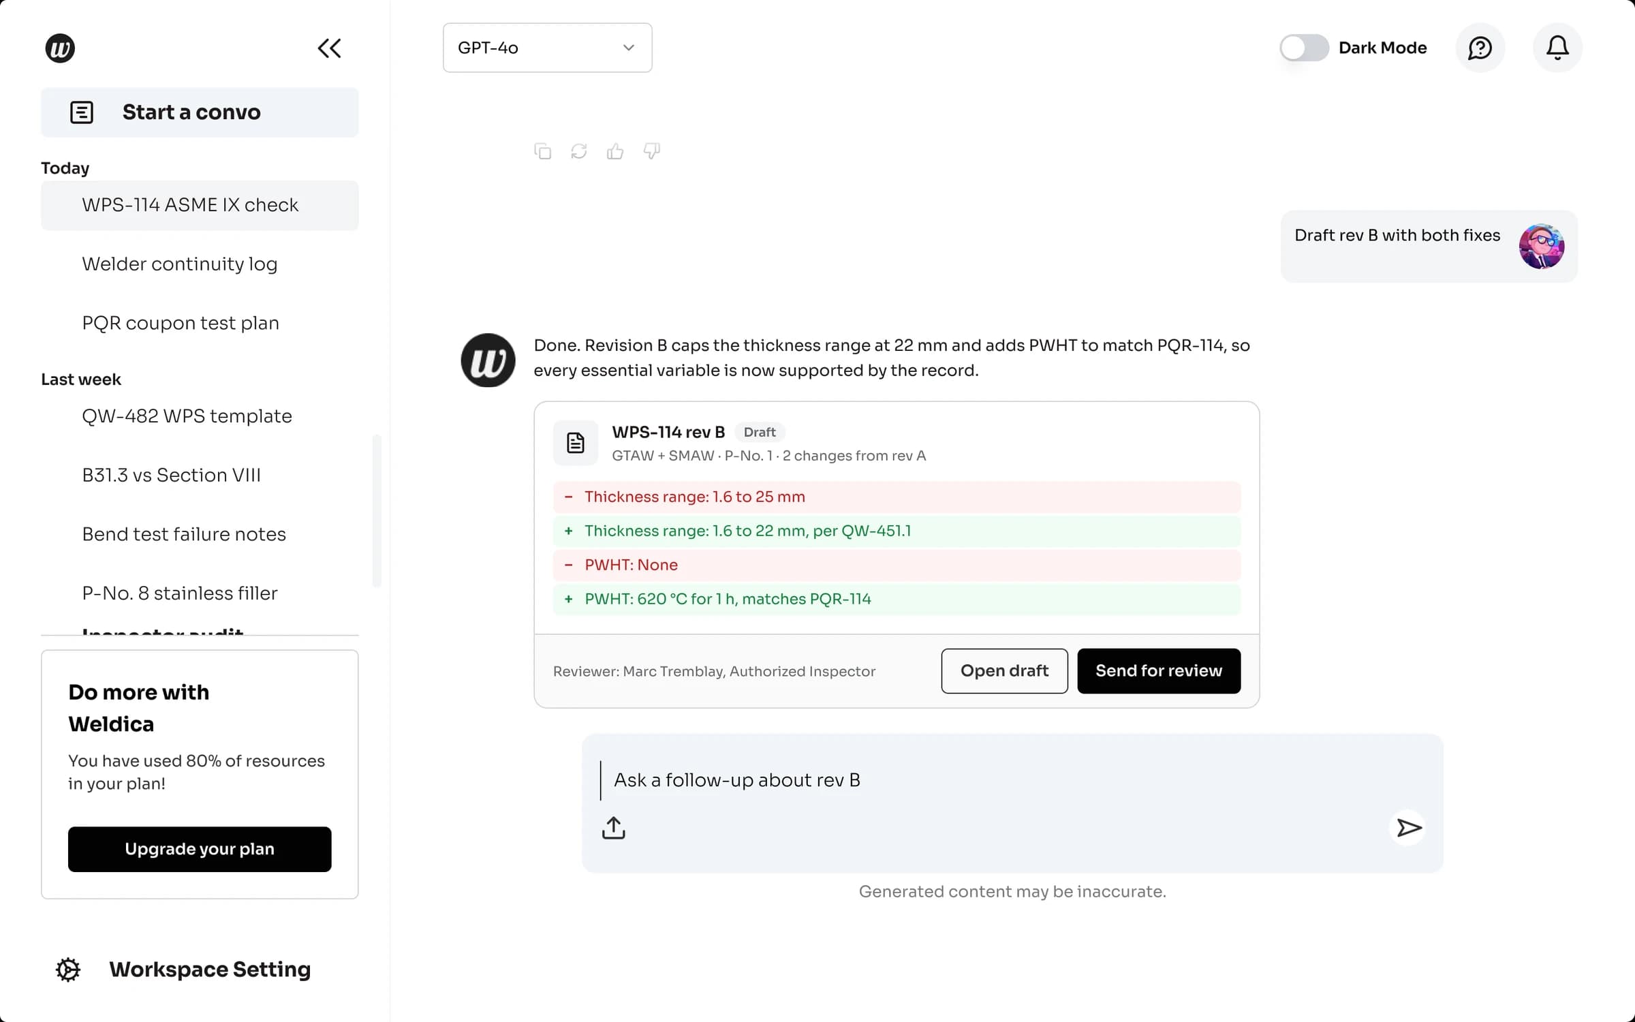The image size is (1635, 1022).
Task: Toggle Dark Mode switch
Action: click(x=1304, y=48)
